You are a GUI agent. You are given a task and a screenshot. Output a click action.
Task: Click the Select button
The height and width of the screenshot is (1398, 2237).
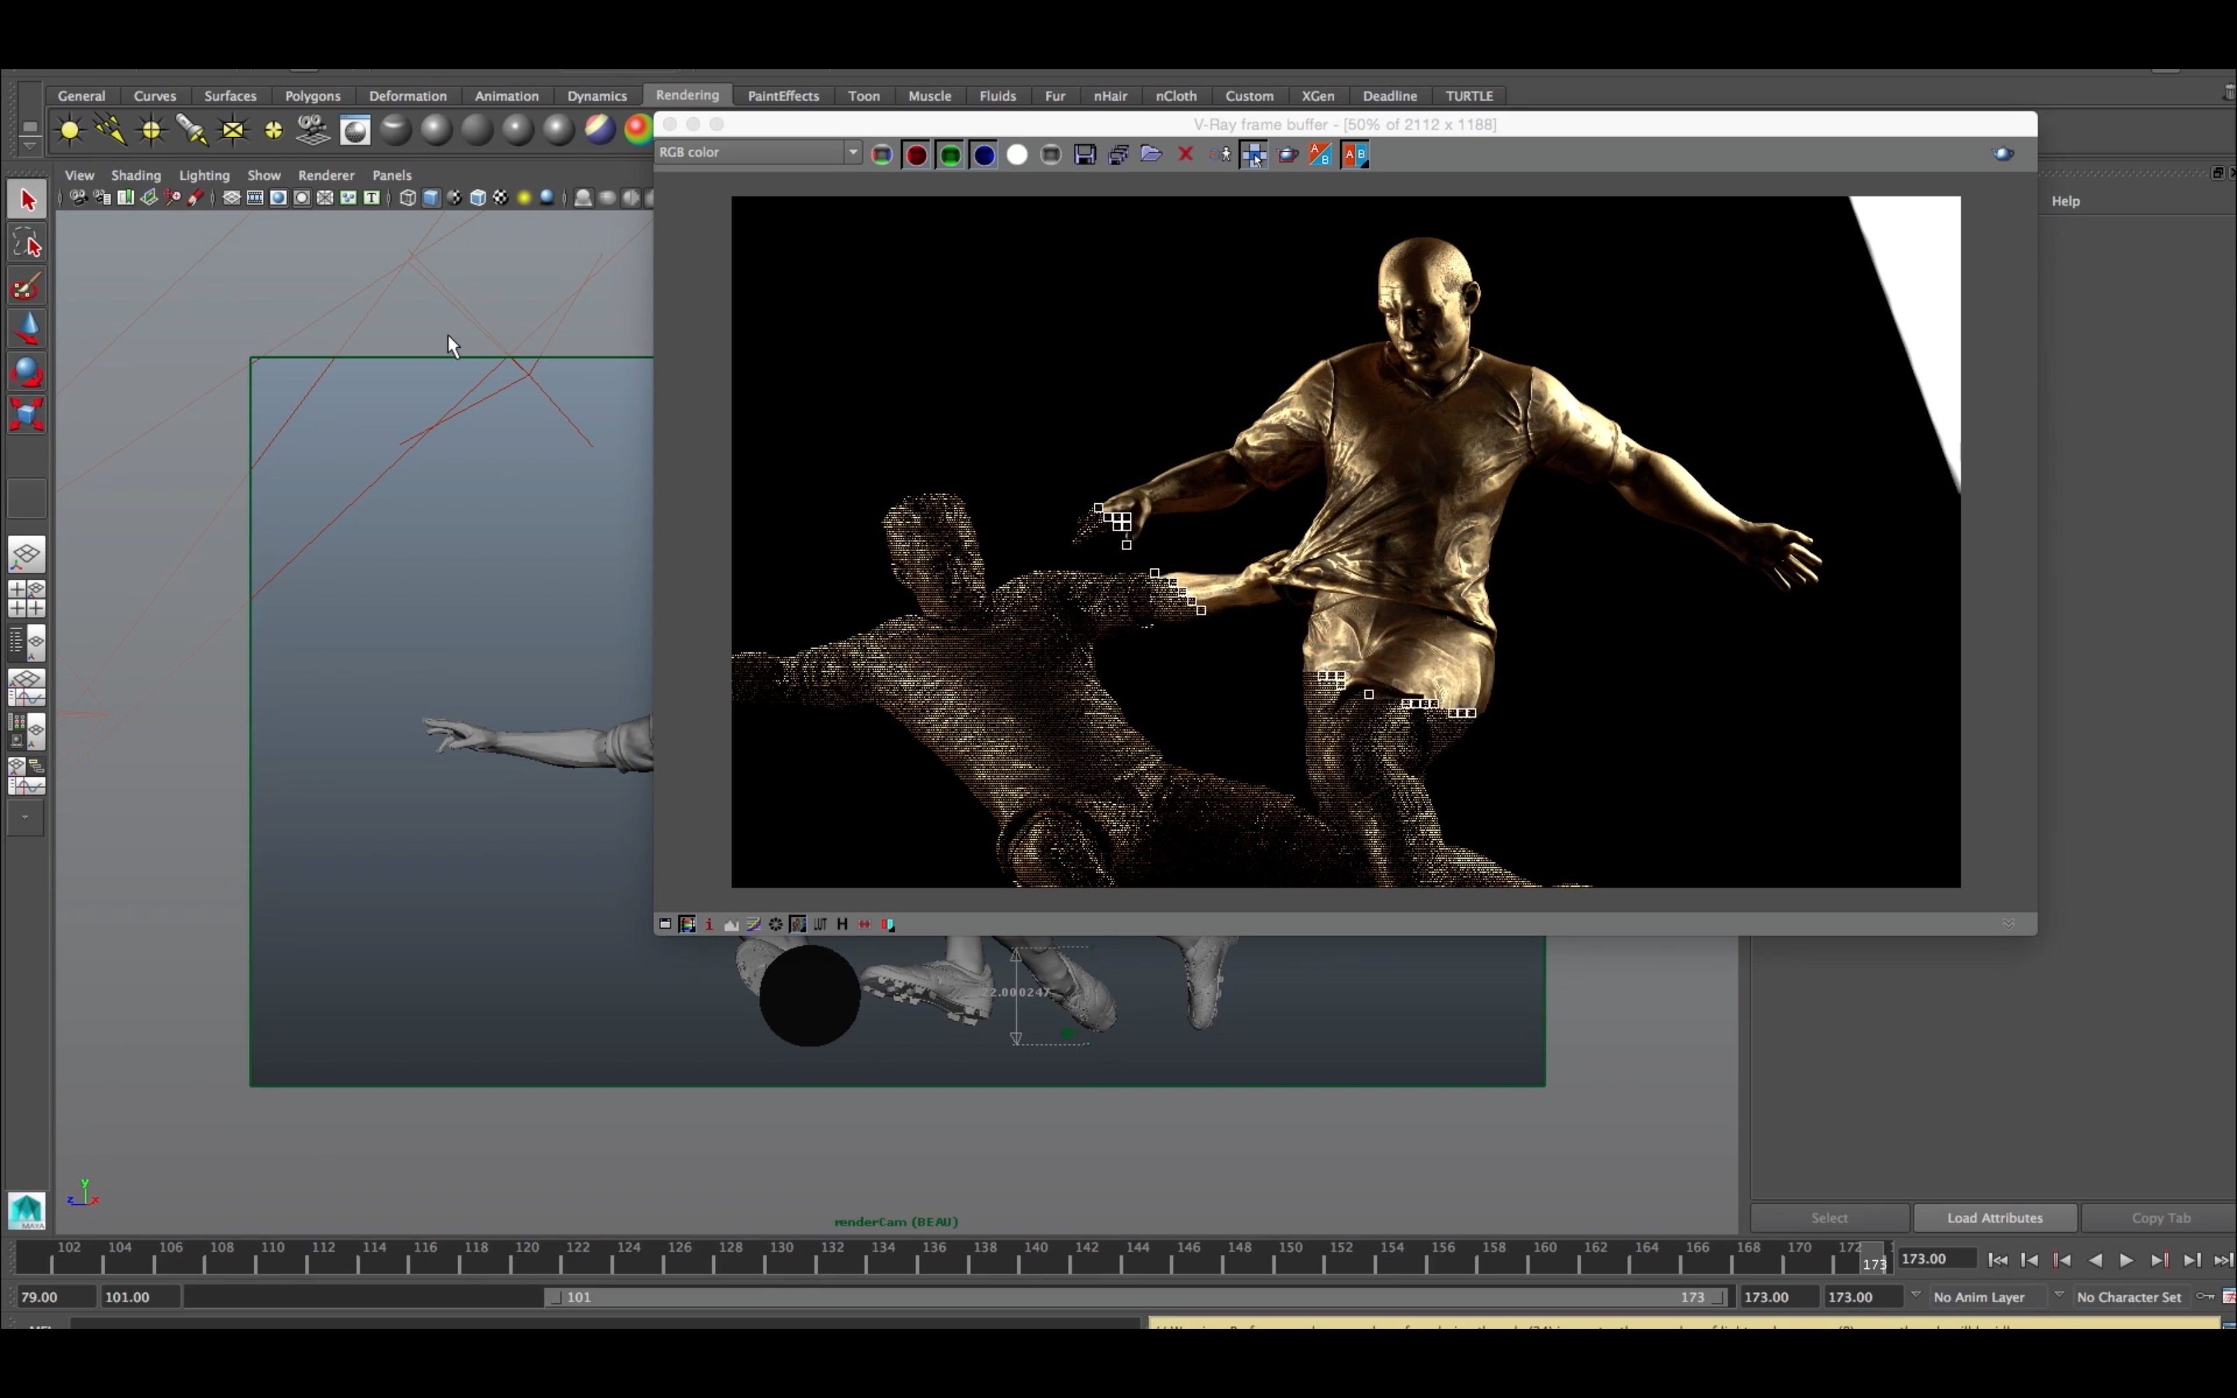click(x=1830, y=1218)
